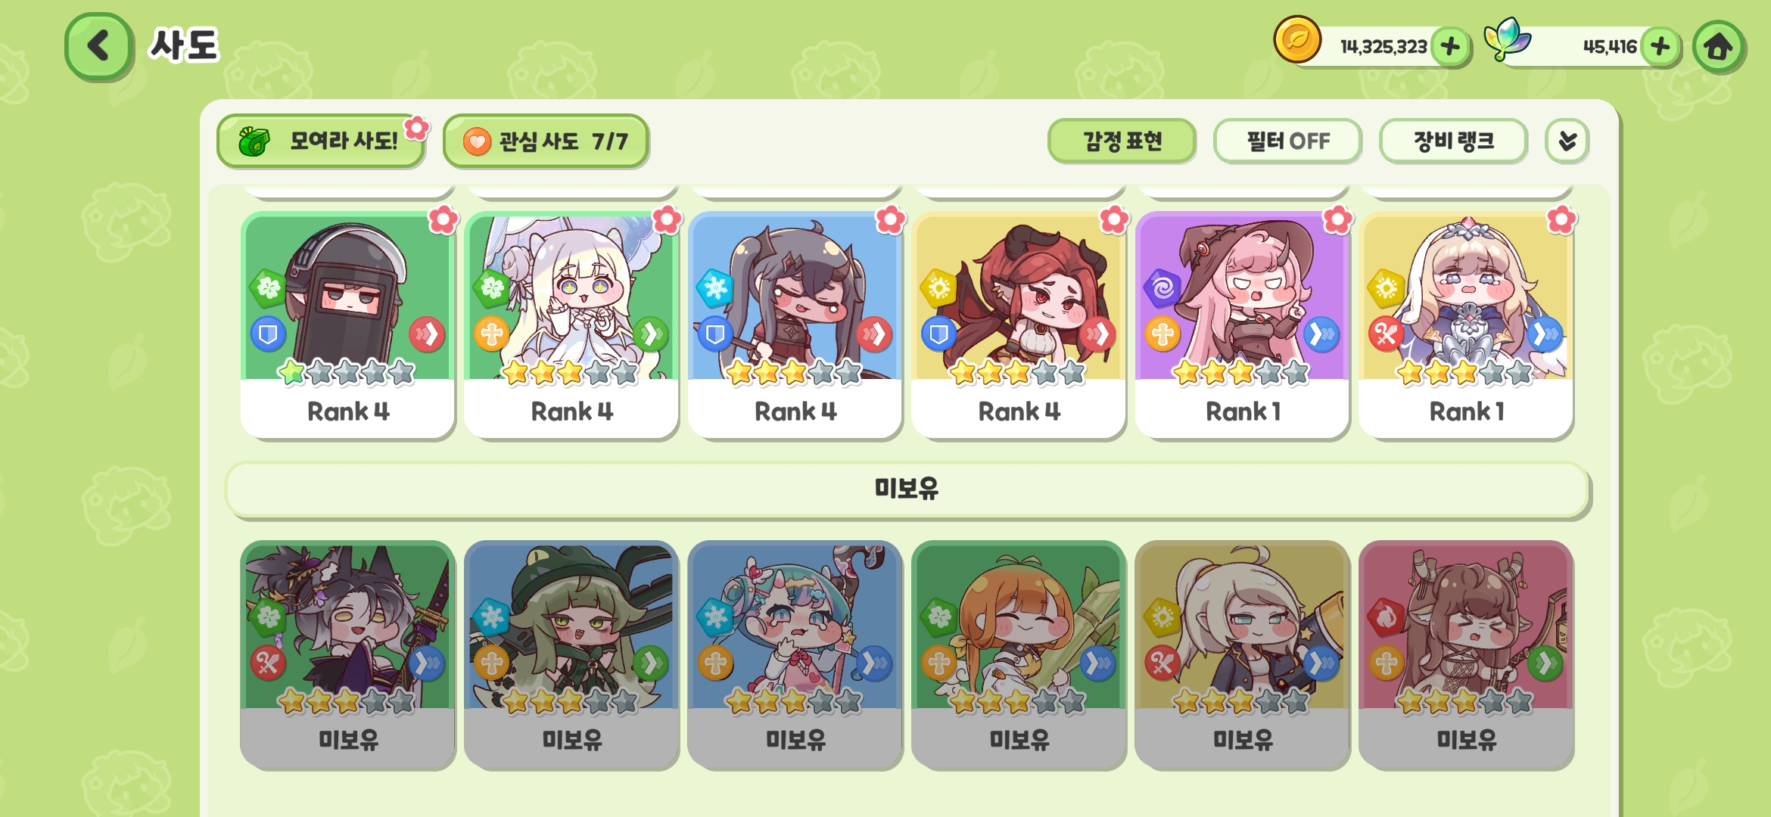Open the 모여라 사도! menu
Screen dimensions: 1771x817
point(320,141)
